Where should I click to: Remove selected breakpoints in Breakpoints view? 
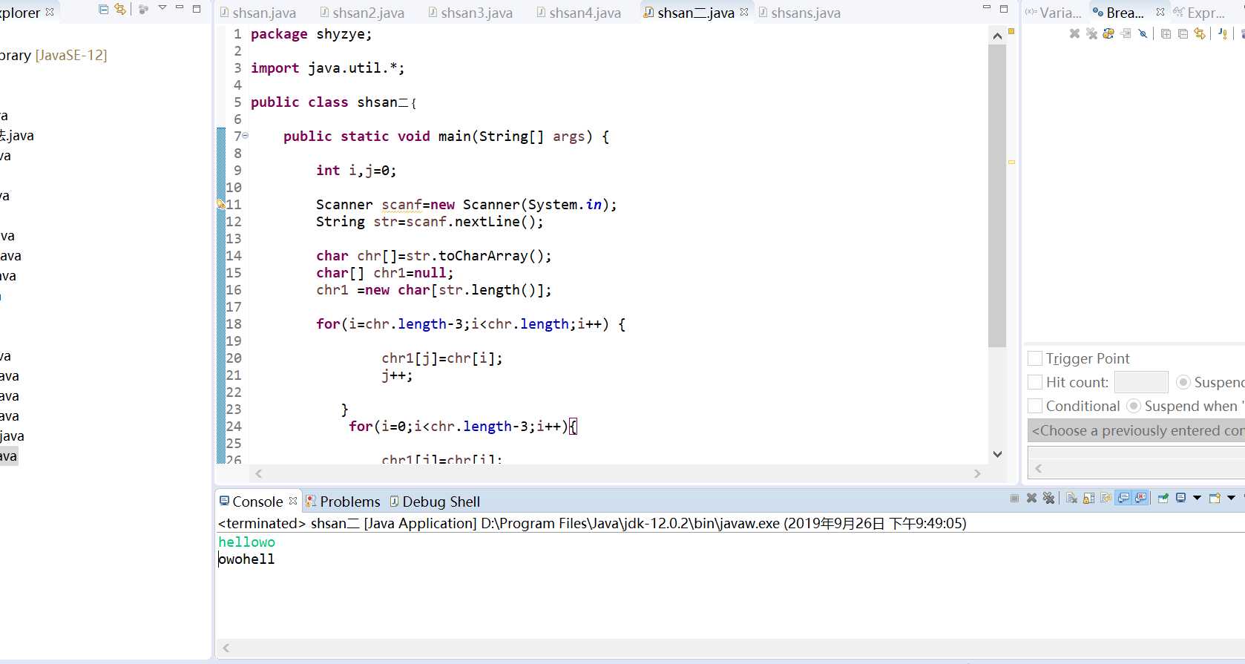[1074, 33]
